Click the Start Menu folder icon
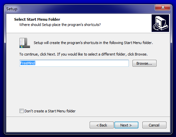This screenshot has height=137, width=176. click(25, 43)
